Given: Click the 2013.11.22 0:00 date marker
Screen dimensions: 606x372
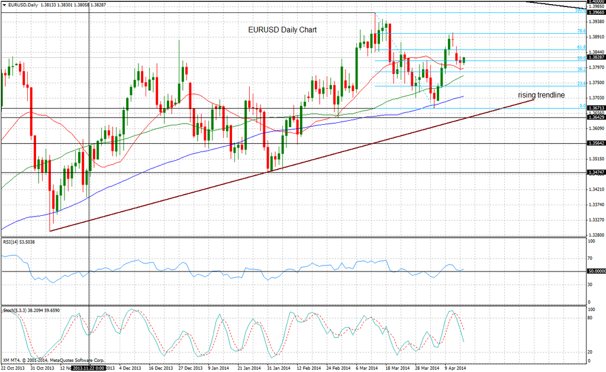Looking at the screenshot, I should point(89,367).
